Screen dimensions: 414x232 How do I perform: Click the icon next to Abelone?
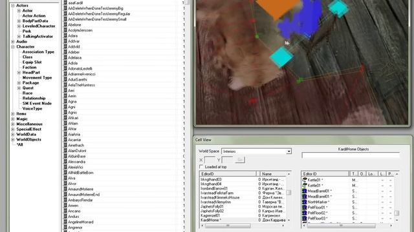(x=65, y=24)
